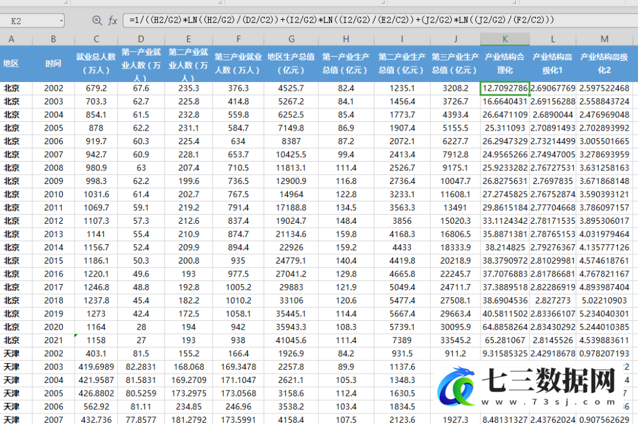
Task: Click cell with value 2.827273
Action: (x=553, y=300)
